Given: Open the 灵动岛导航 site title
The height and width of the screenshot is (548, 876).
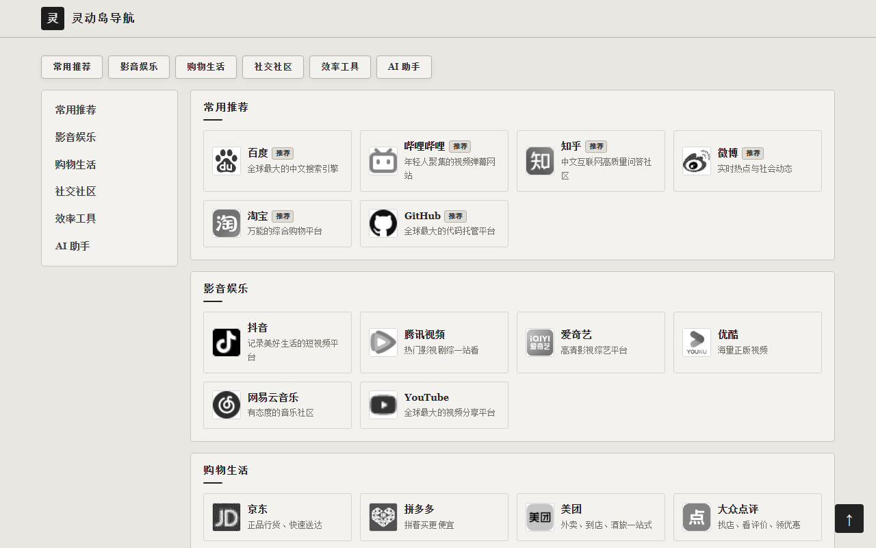Looking at the screenshot, I should click(x=103, y=18).
